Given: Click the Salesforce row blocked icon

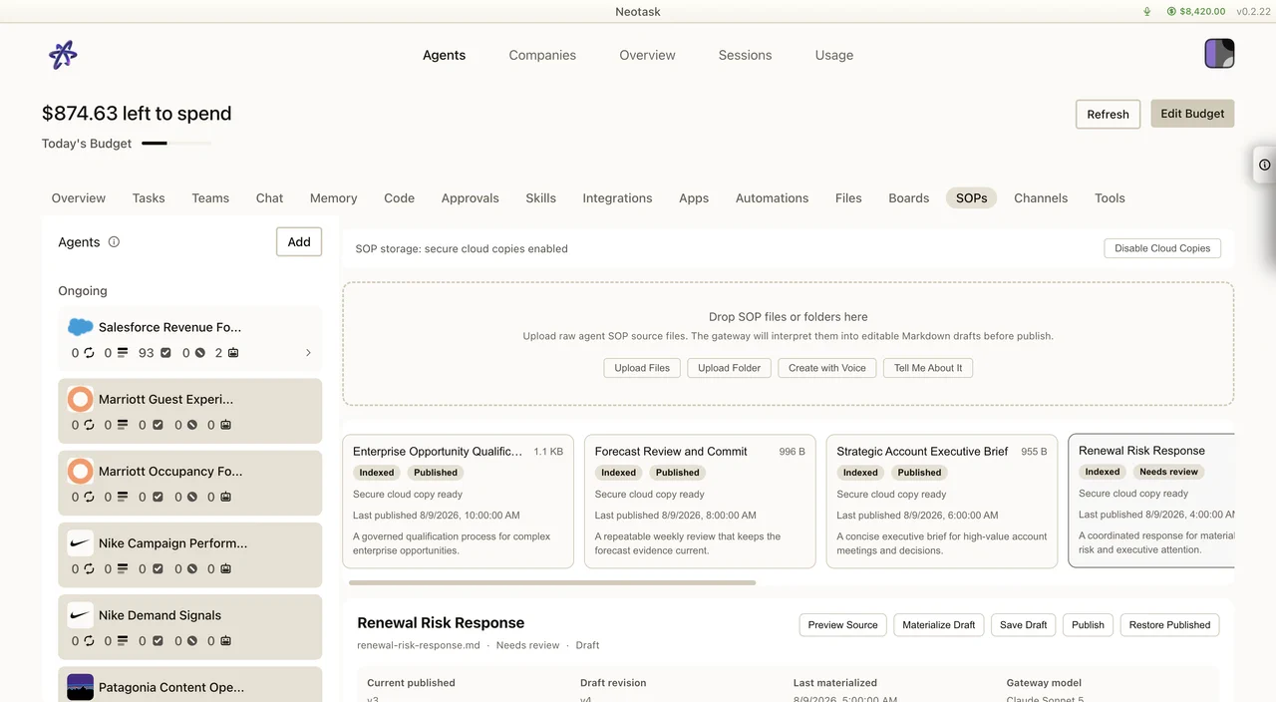Looking at the screenshot, I should coord(199,353).
